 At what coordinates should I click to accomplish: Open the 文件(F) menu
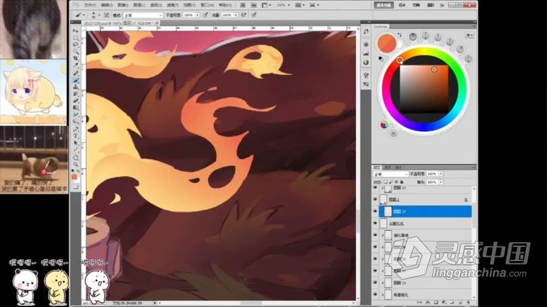(x=90, y=5)
